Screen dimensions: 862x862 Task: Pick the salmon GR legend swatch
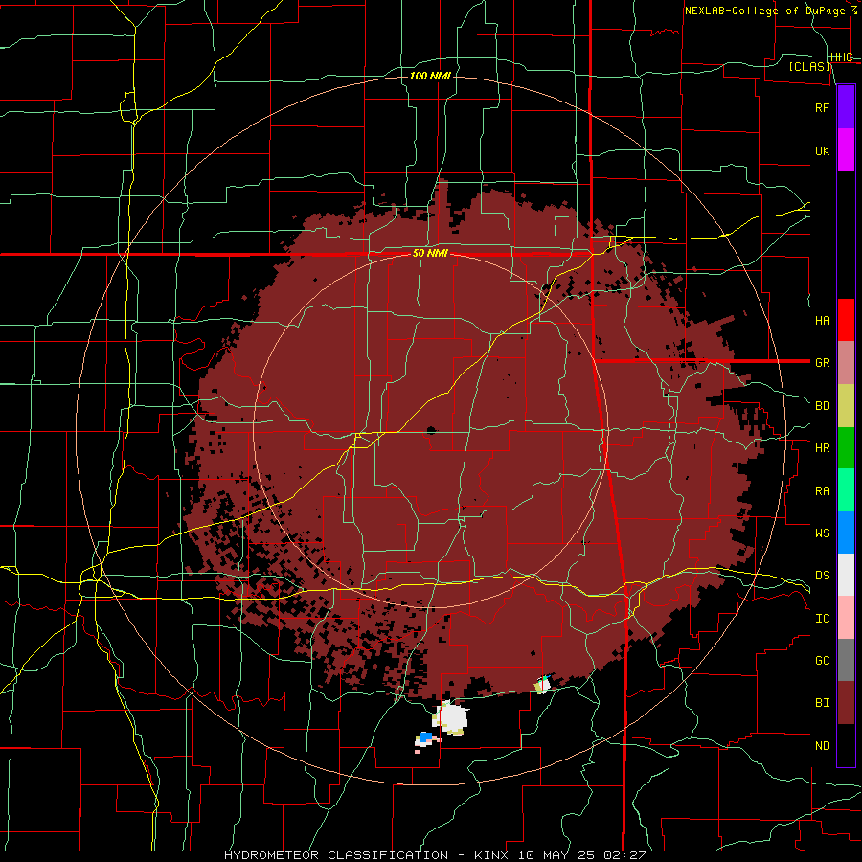[846, 362]
